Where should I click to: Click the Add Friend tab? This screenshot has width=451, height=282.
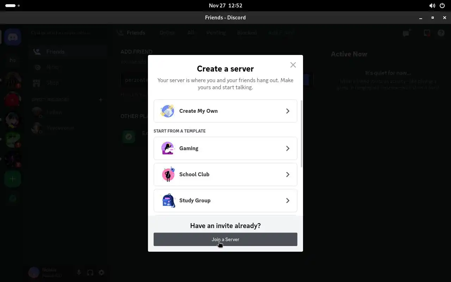tap(281, 32)
